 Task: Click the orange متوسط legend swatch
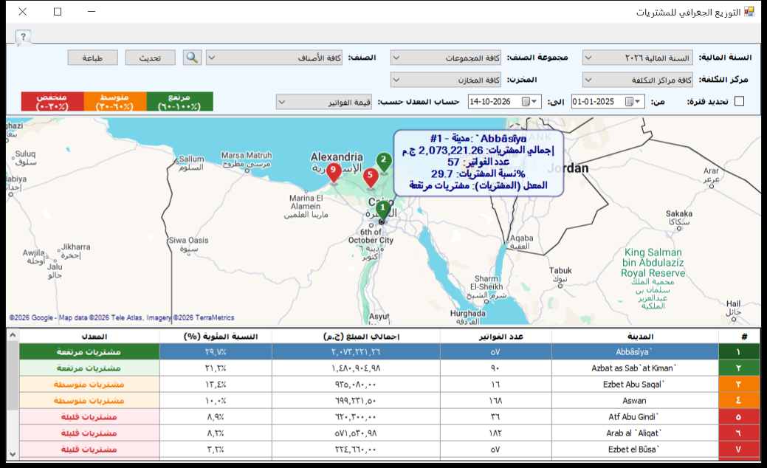115,102
